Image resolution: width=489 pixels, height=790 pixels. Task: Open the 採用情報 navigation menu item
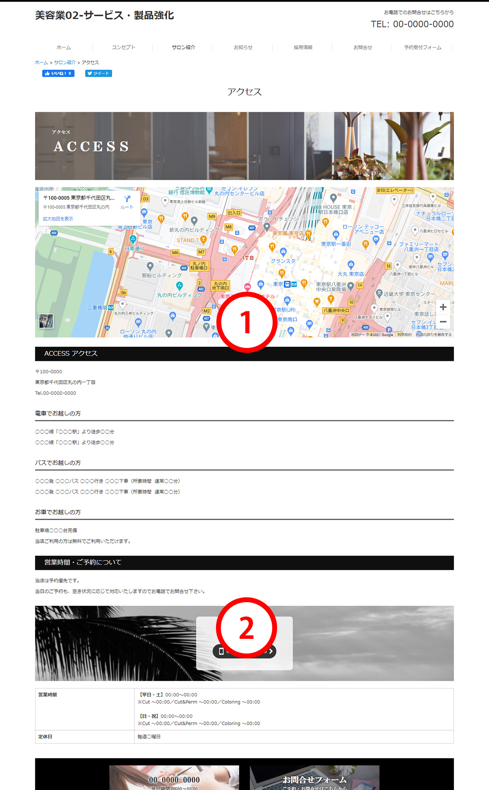(303, 47)
